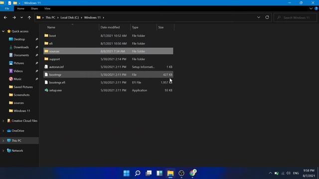The width and height of the screenshot is (319, 179).
Task: Open the Windows Start menu
Action: pyautogui.click(x=126, y=173)
